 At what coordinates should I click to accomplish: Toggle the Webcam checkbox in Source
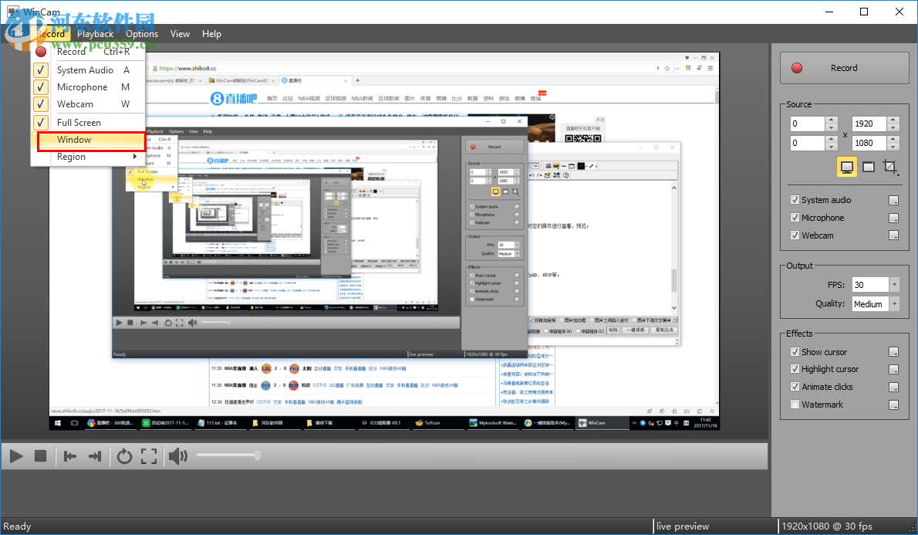pos(795,235)
